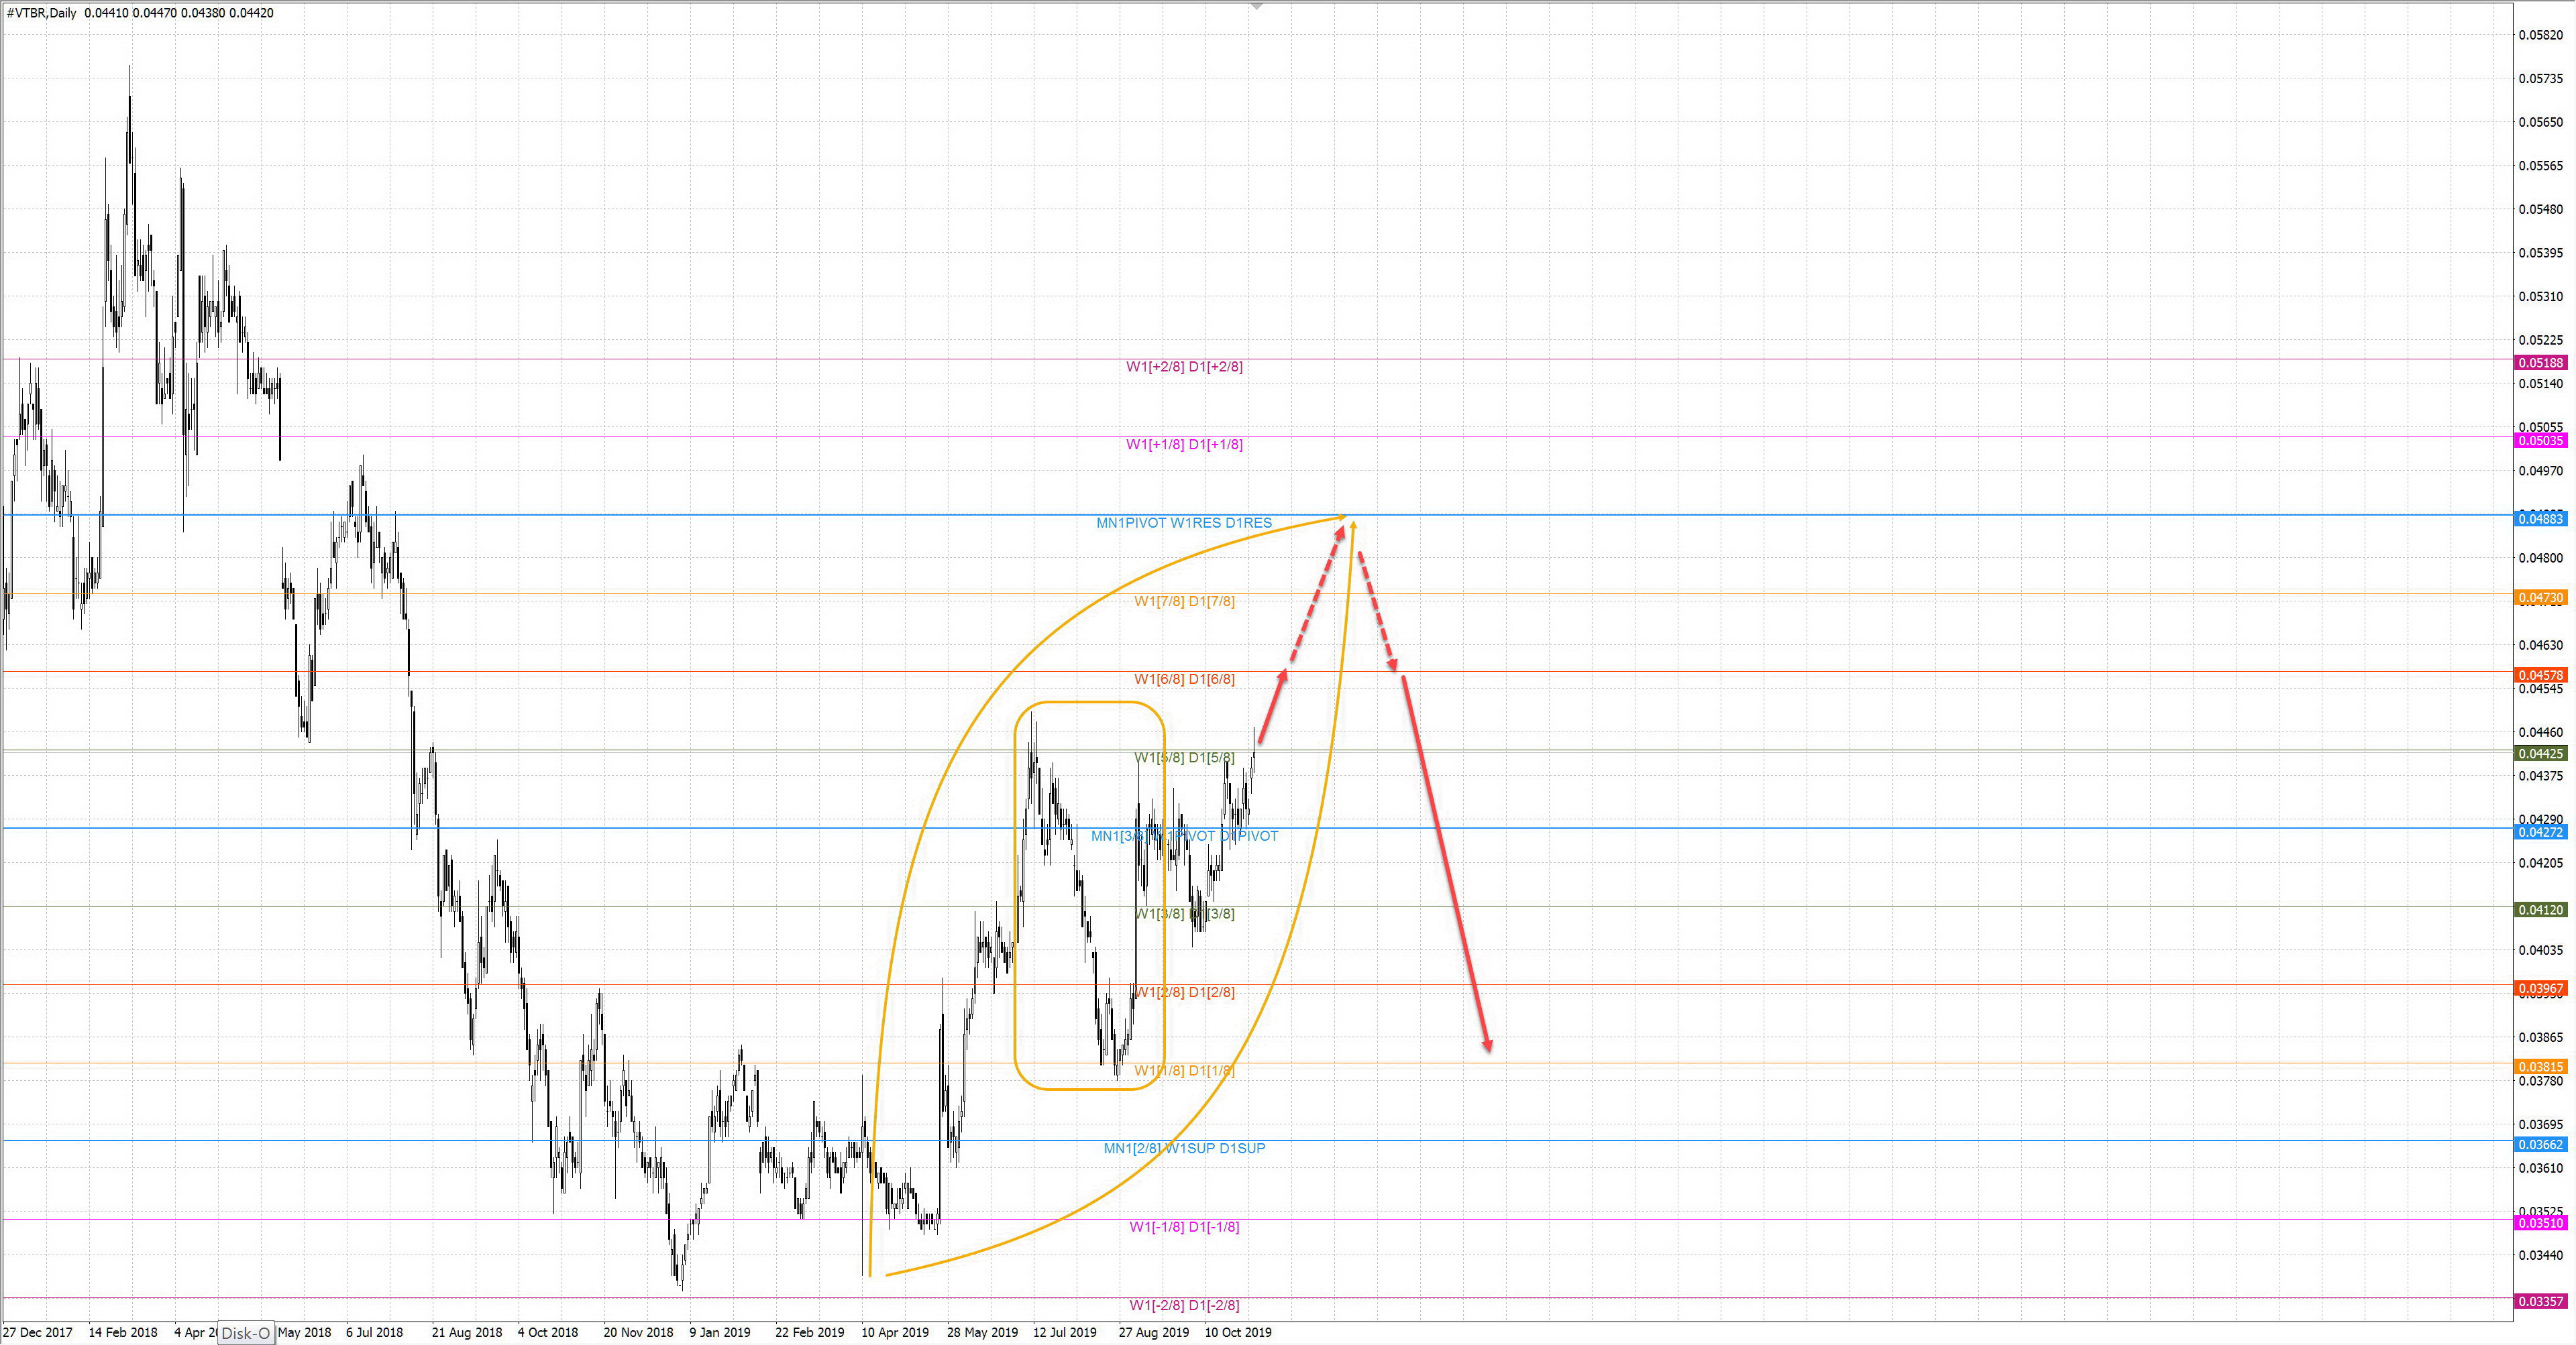Click the pink 0.05035 price tag
Image resolution: width=2576 pixels, height=1345 pixels.
[x=2540, y=441]
